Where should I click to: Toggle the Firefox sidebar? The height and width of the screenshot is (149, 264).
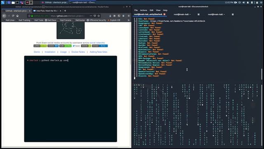pos(119,16)
